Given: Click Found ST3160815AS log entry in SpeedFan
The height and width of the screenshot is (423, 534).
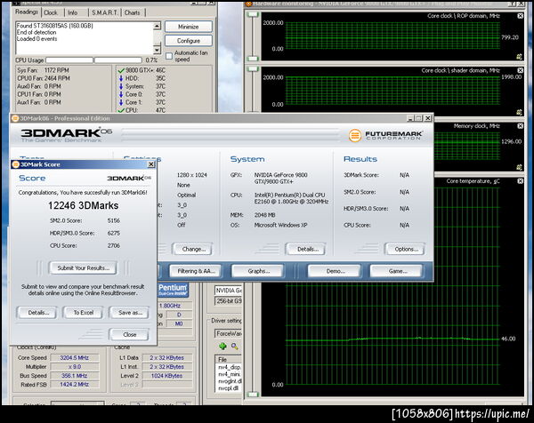Looking at the screenshot, I should tap(54, 26).
